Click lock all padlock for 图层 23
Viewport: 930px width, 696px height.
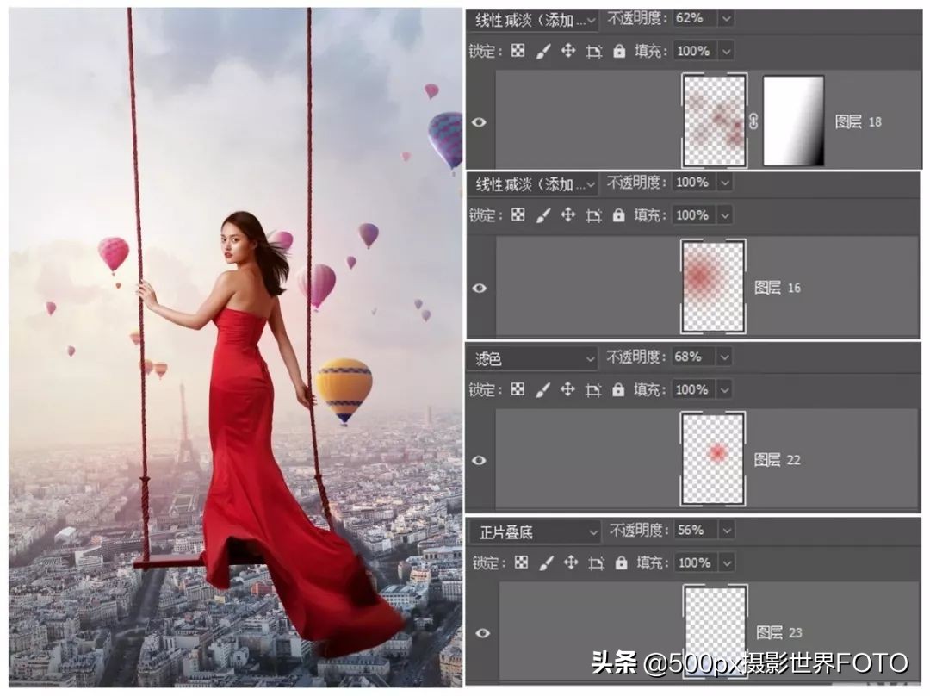tap(621, 562)
